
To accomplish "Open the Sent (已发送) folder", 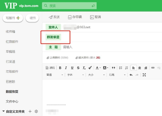I will pyautogui.click(x=11, y=62).
